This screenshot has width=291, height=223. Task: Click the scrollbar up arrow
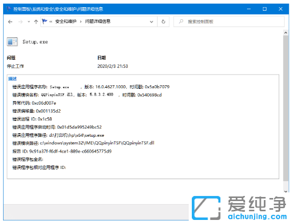click(285, 33)
